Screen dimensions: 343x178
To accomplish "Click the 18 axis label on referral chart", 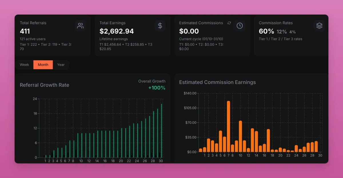I will 35,113.
